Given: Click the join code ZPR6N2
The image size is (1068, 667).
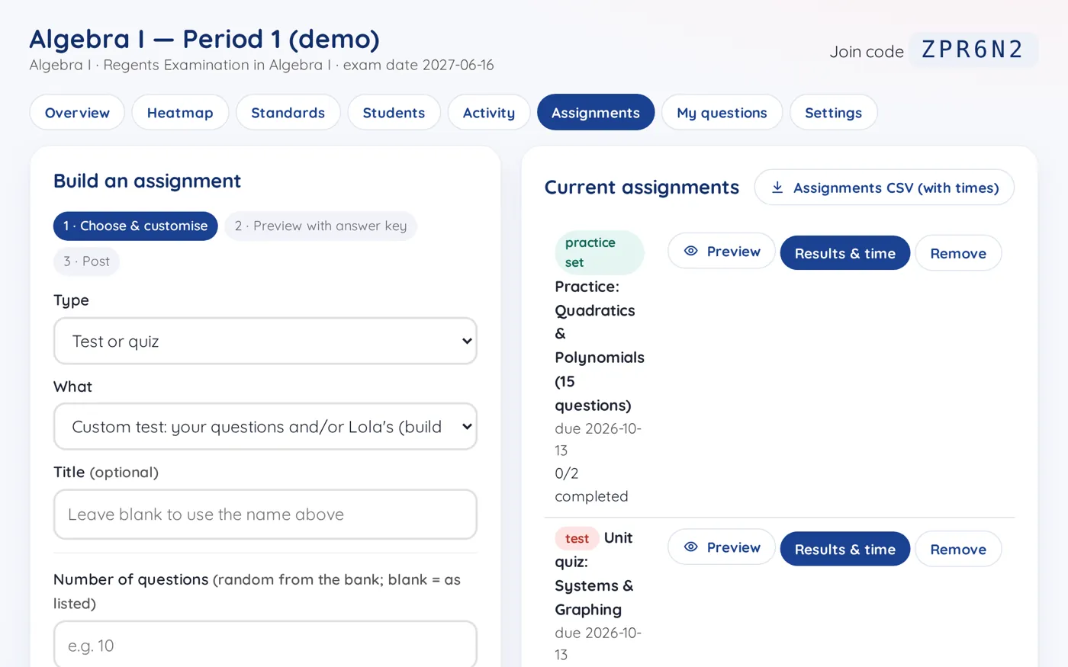Looking at the screenshot, I should pyautogui.click(x=973, y=50).
